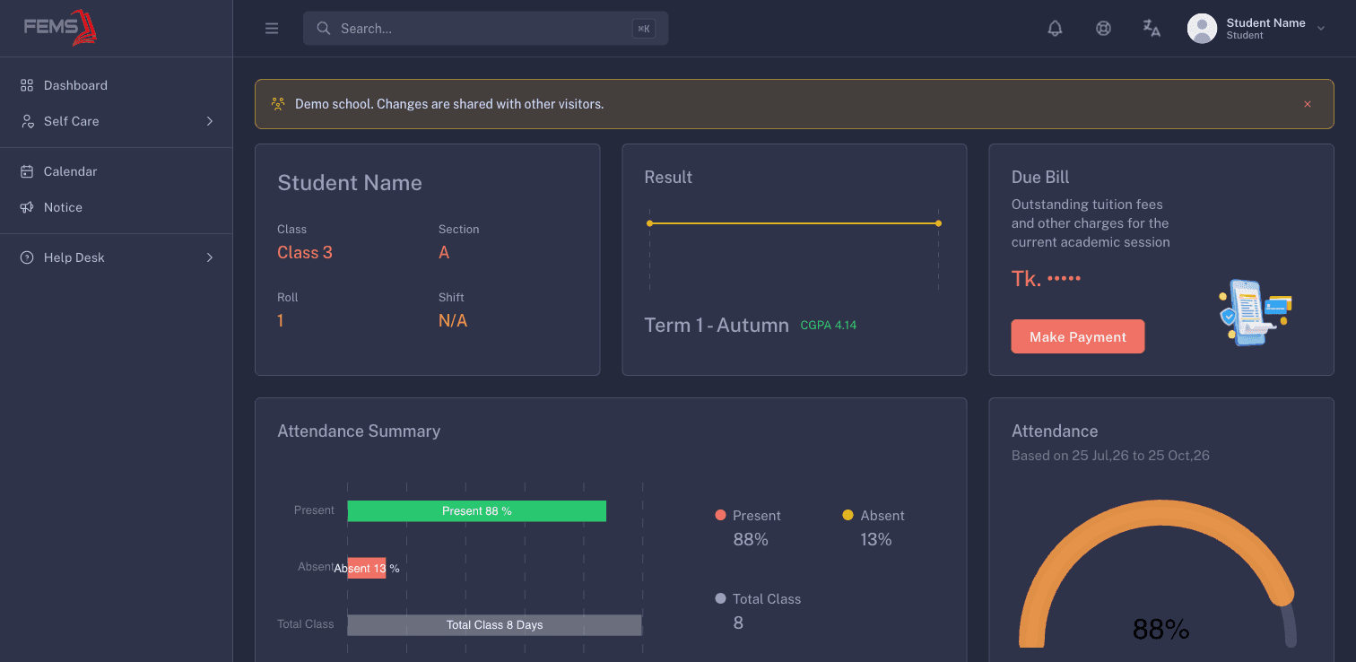
Task: Click the Notice megaphone icon
Action: pos(27,207)
